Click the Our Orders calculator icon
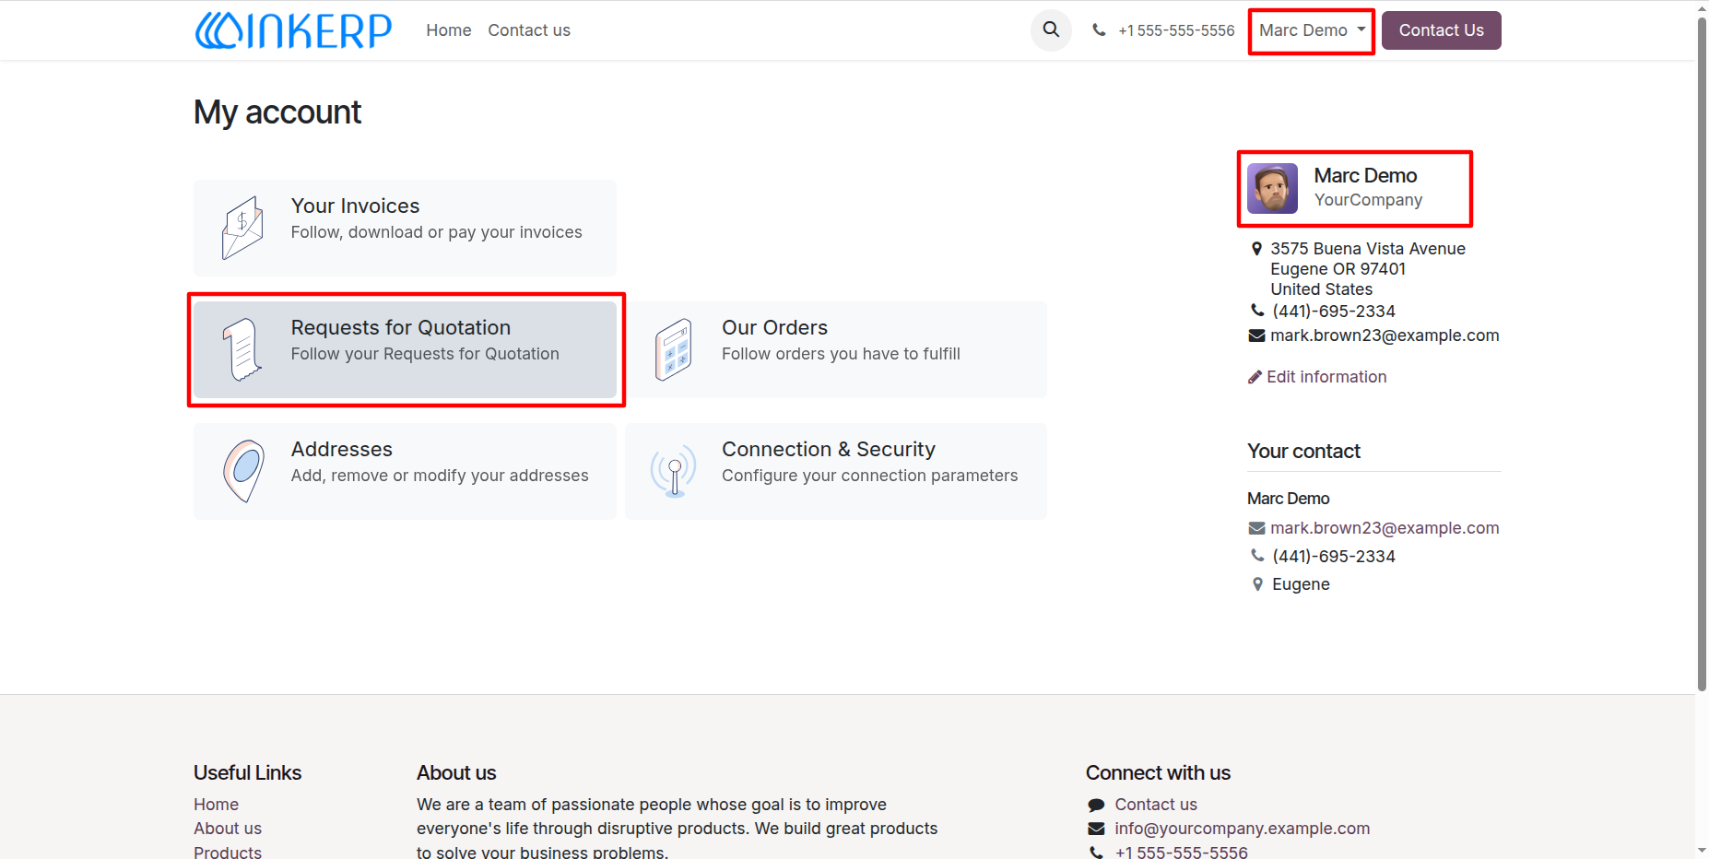The width and height of the screenshot is (1709, 859). pos(674,349)
